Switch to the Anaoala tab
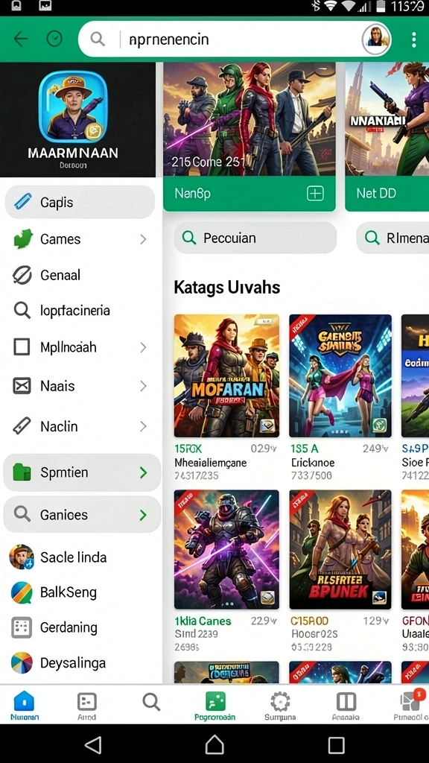Viewport: 429px width, 763px height. point(346,706)
